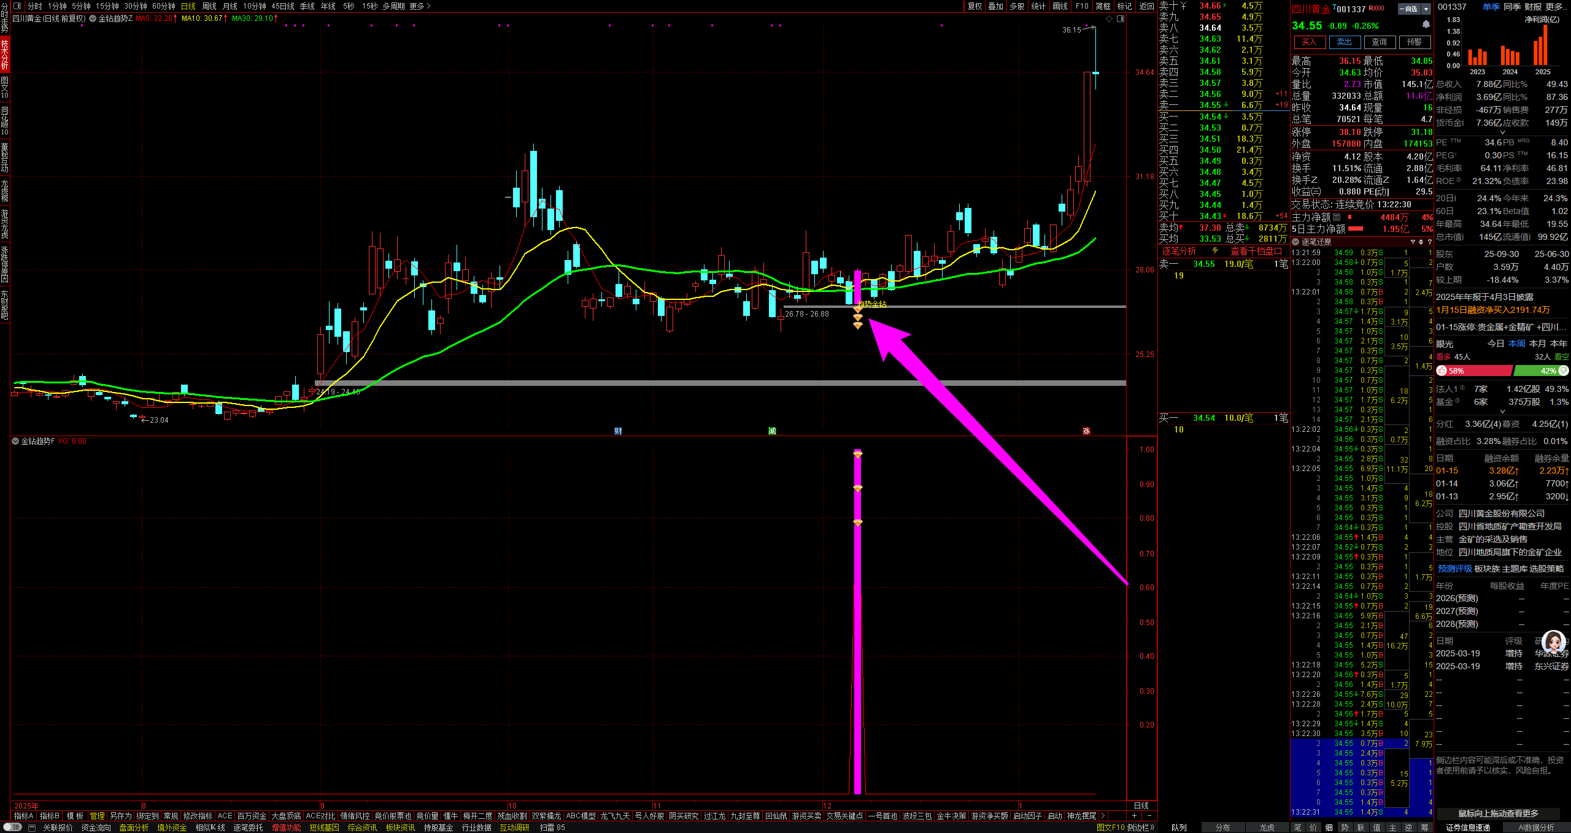Switch to the 周线 weekly chart tab
Image resolution: width=1571 pixels, height=833 pixels.
(x=209, y=6)
